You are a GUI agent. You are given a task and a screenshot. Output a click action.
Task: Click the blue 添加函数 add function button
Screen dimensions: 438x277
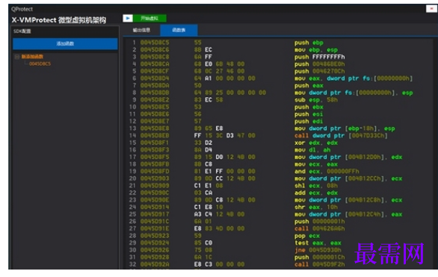[x=65, y=44]
